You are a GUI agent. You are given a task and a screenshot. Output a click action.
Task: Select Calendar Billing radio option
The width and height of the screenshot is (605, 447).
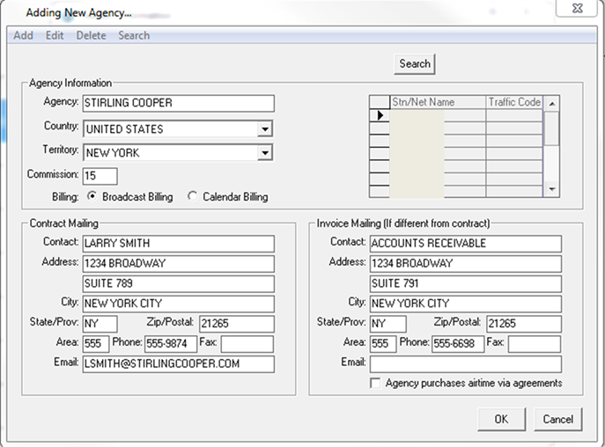pyautogui.click(x=193, y=197)
